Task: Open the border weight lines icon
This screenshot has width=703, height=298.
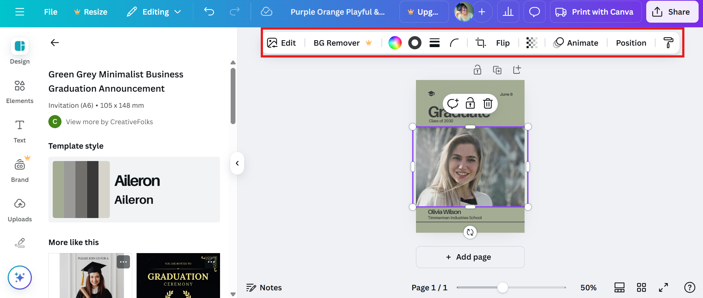Action: (x=435, y=43)
